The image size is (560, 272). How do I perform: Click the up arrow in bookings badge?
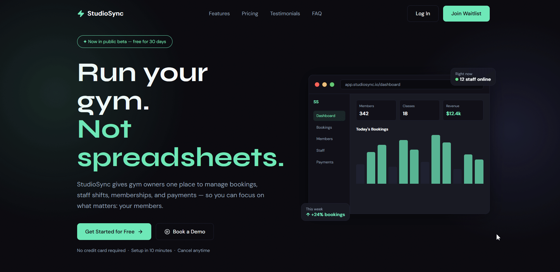(308, 215)
